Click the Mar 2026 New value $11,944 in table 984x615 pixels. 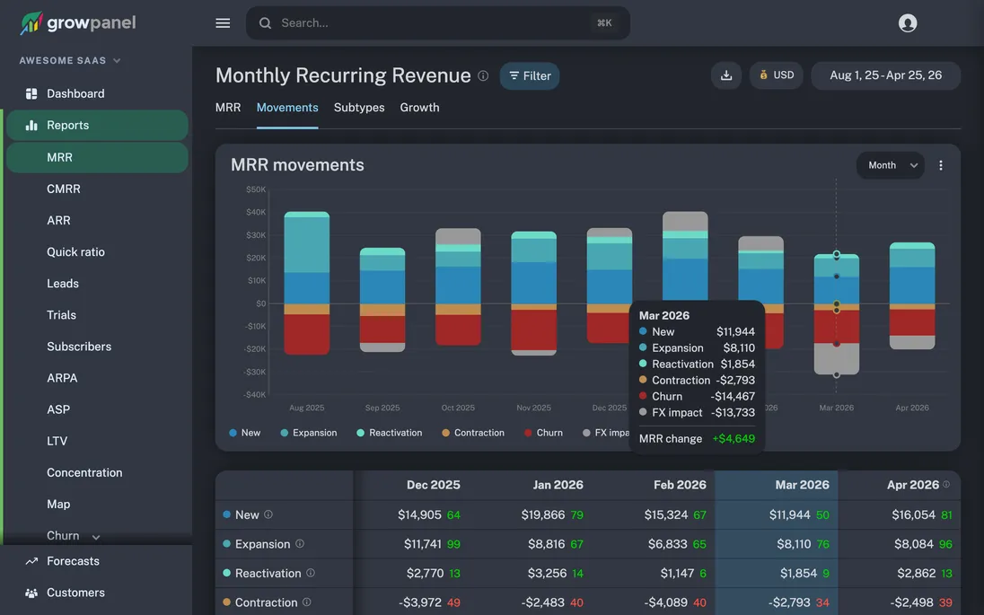click(789, 514)
